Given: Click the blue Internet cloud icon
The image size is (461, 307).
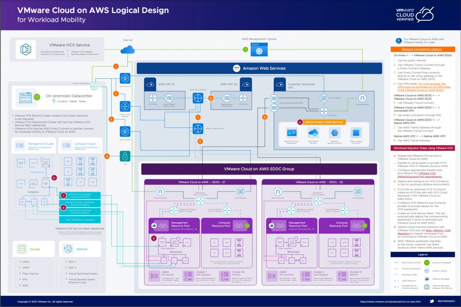Looking at the screenshot, I should click(x=127, y=50).
